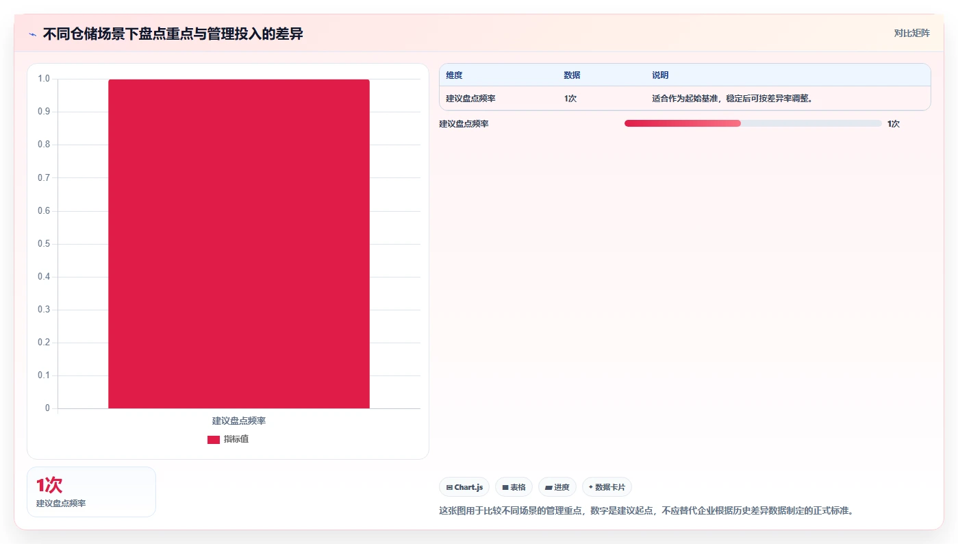The image size is (958, 544).
Task: Toggle the 指标值 legend entry in the chart
Action: tap(228, 439)
